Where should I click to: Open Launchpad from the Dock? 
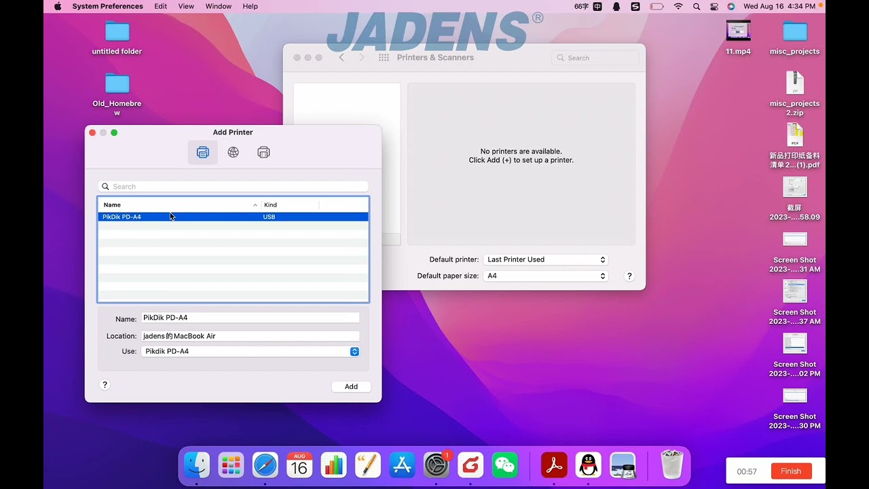point(231,465)
